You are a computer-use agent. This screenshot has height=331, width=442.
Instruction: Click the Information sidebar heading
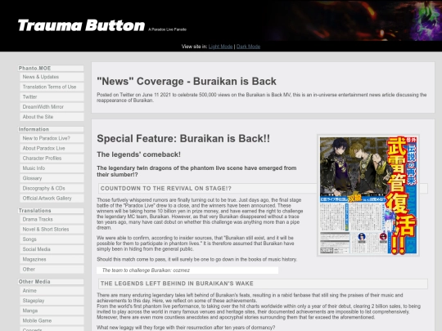click(51, 129)
